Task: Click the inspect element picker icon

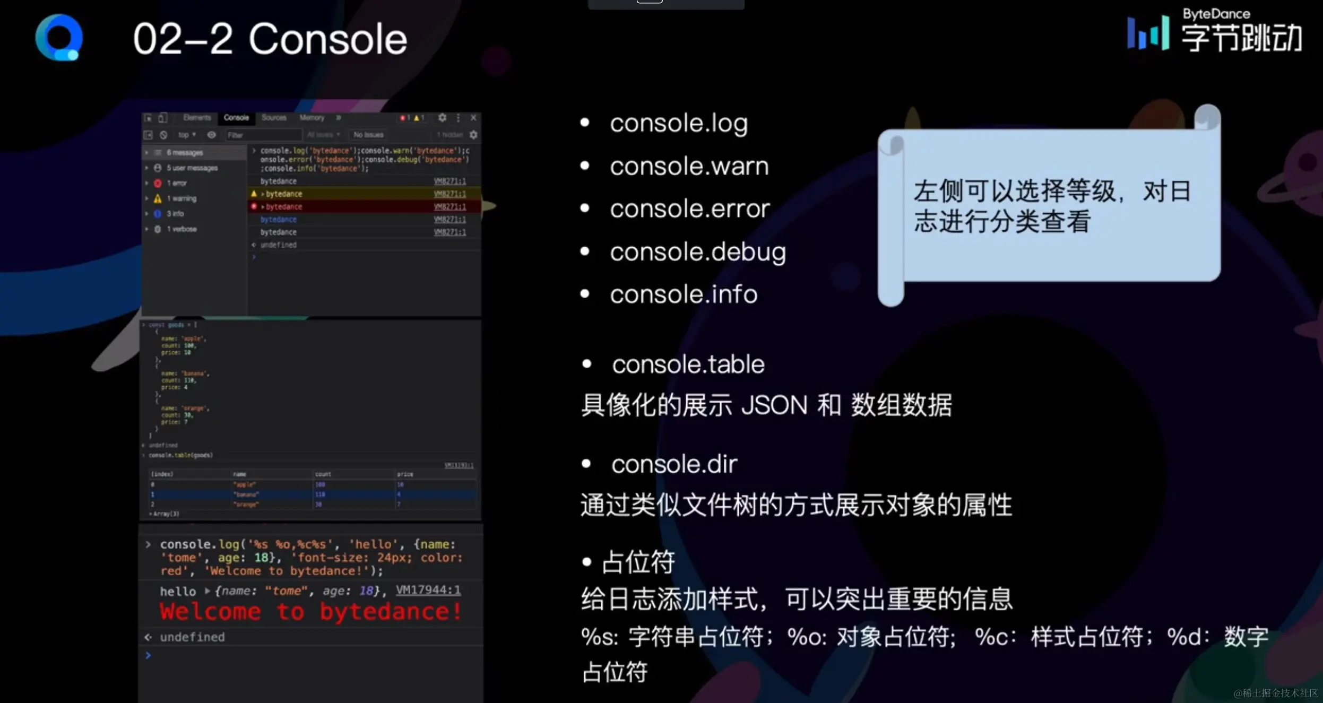Action: click(148, 118)
